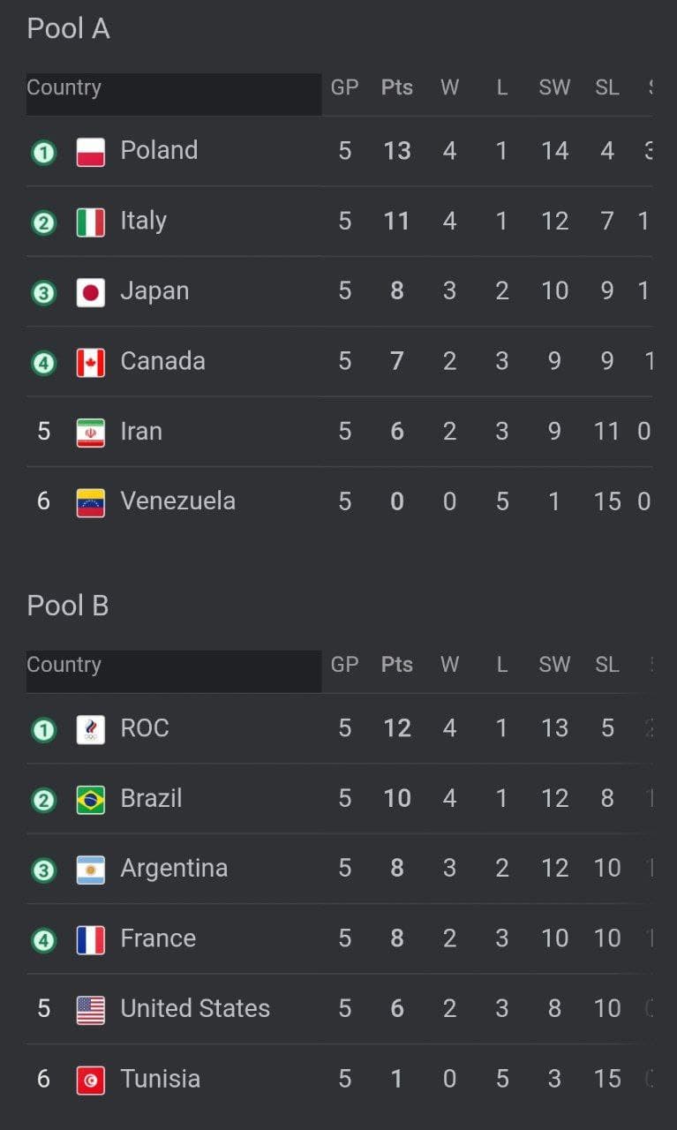Click the Italy flag icon
677x1130 pixels.
tap(91, 222)
